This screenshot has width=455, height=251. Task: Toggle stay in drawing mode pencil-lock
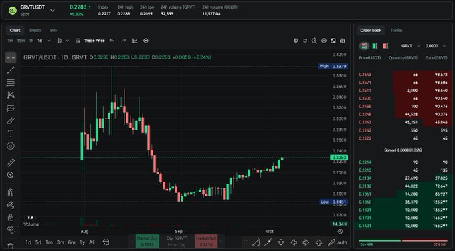(x=11, y=205)
